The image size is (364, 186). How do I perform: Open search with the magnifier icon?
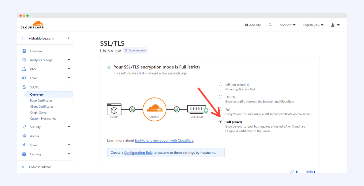(271, 25)
